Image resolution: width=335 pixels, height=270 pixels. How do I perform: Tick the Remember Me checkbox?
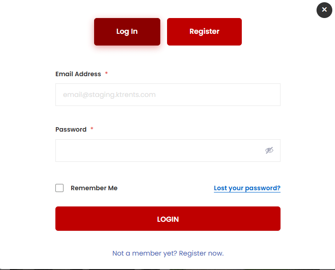[x=59, y=188]
